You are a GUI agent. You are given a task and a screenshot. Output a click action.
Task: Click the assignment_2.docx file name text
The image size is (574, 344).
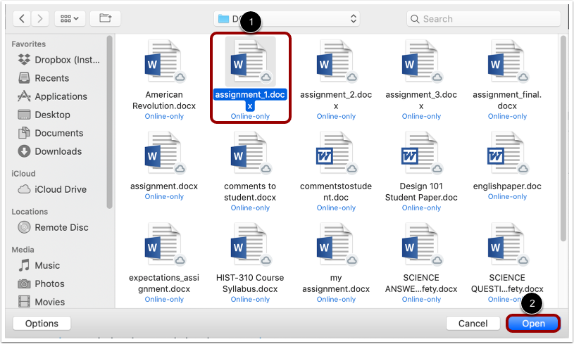(x=336, y=100)
